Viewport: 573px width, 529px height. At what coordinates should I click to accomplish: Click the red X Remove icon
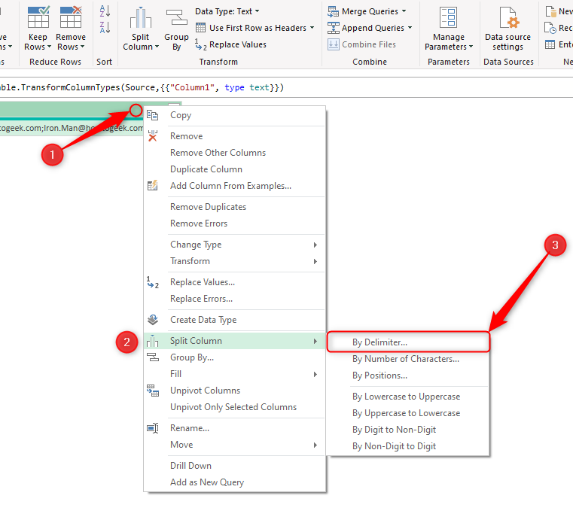pos(152,136)
